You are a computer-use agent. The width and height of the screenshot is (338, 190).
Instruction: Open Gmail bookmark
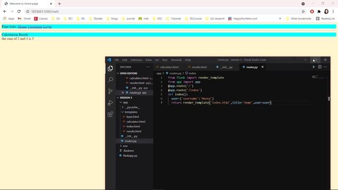[24, 18]
